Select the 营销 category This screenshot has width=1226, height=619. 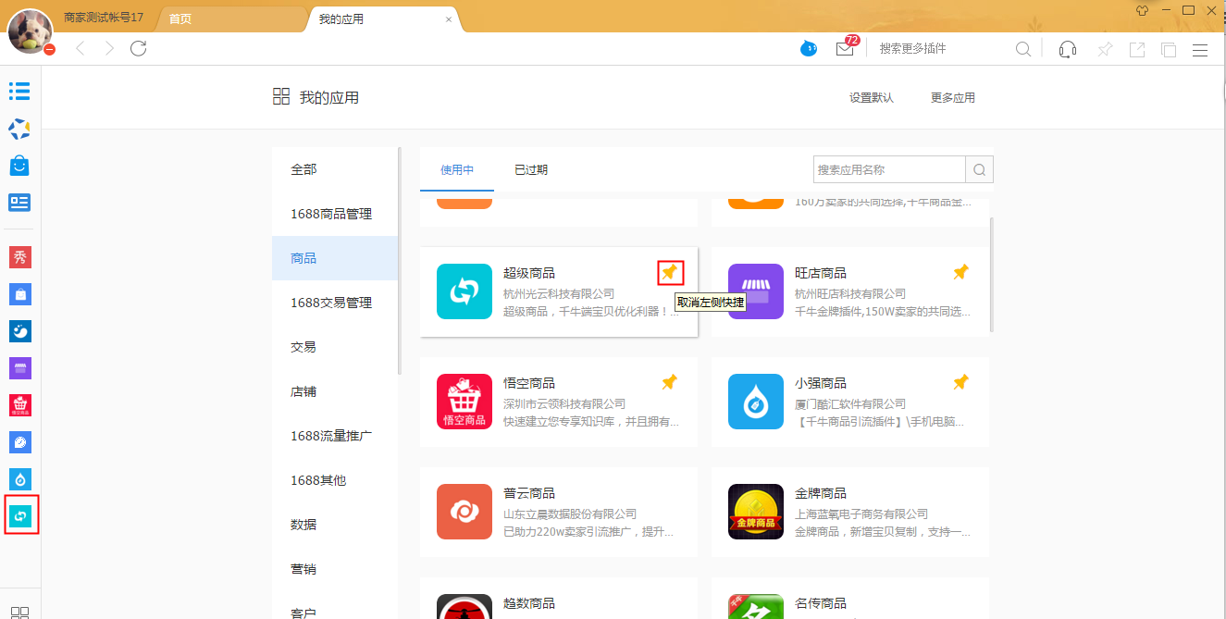coord(335,569)
